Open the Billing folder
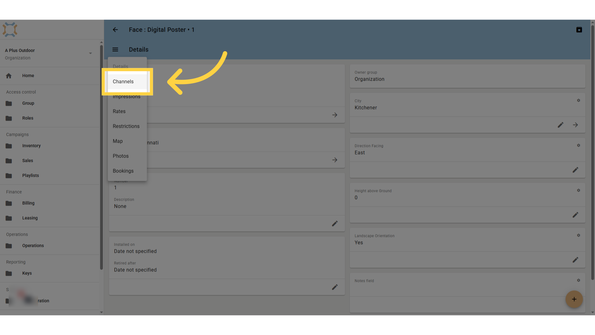 (x=50, y=203)
